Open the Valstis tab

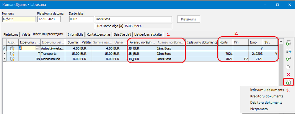tap(26, 34)
